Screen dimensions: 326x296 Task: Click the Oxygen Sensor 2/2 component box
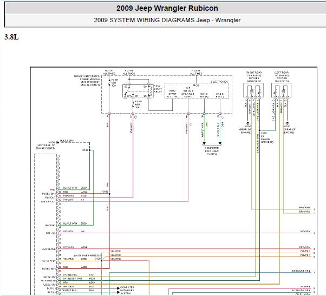[x=281, y=90]
